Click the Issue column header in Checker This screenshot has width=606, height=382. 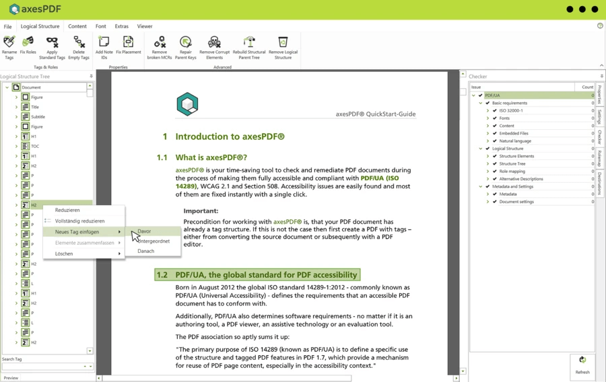coord(523,87)
